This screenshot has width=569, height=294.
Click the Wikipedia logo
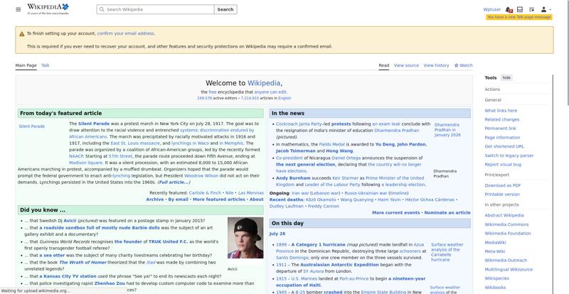(48, 9)
